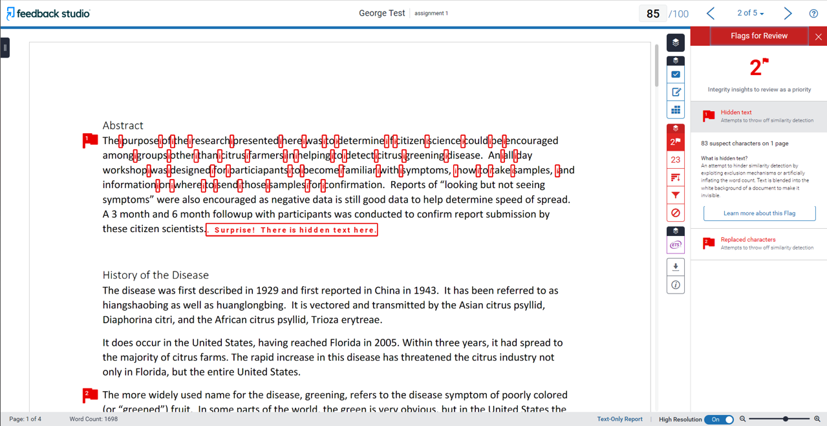Viewport: 827px width, 426px height.
Task: Click the grade score field showing 85
Action: (x=652, y=14)
